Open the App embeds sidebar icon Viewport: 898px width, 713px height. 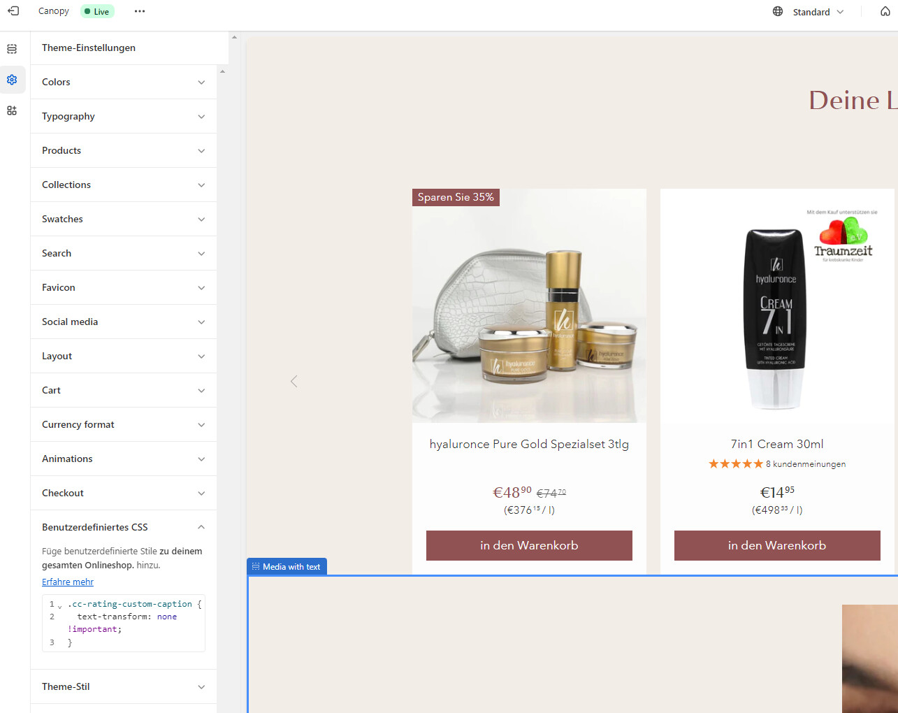[x=12, y=110]
